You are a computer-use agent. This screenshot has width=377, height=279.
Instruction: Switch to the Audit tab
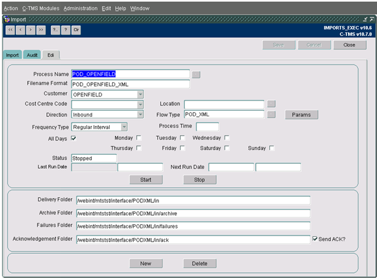(x=32, y=55)
